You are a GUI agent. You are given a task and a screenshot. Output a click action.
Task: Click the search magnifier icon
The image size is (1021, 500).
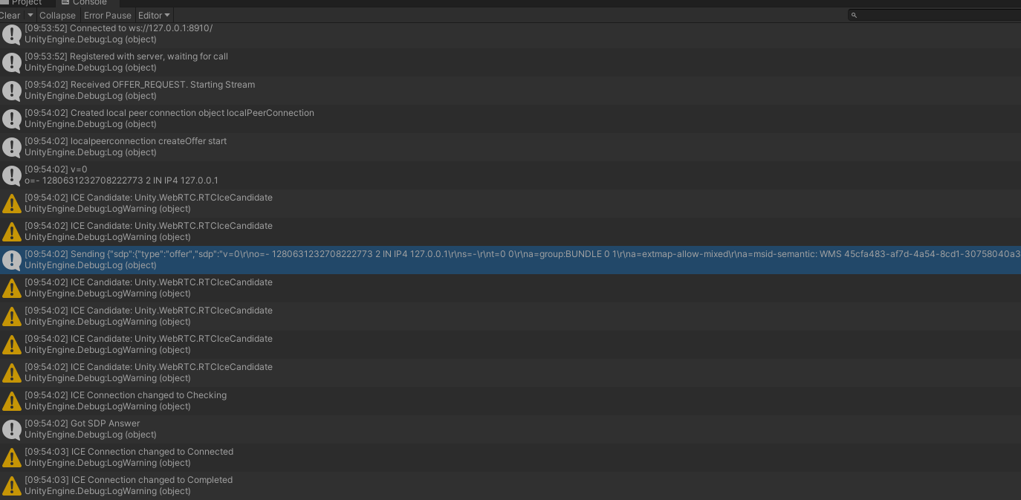852,14
